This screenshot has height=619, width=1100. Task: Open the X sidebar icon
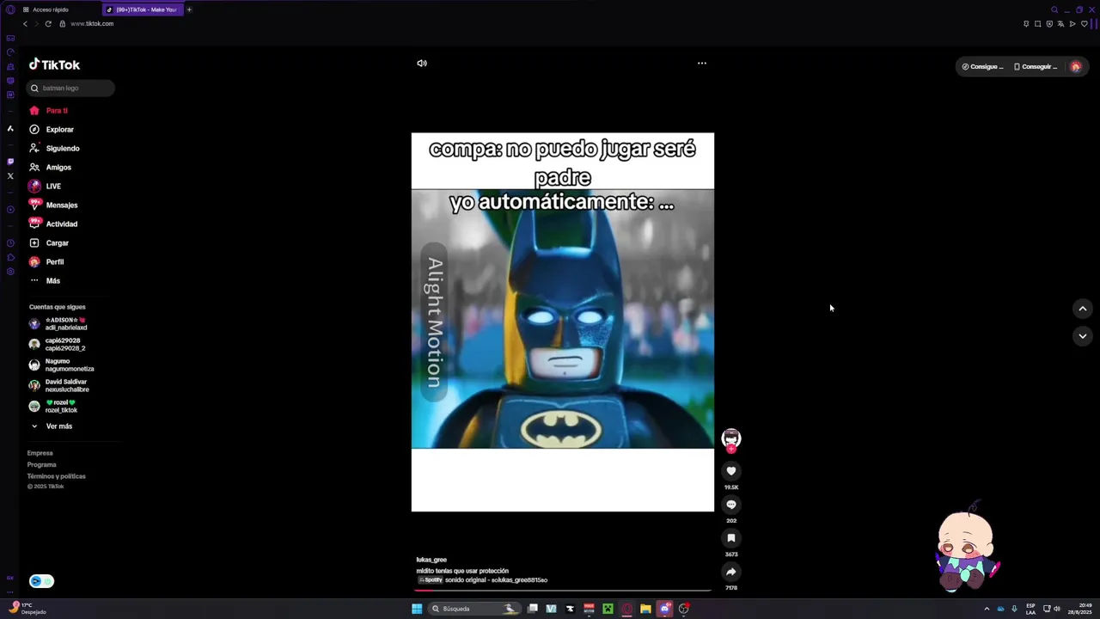[x=10, y=175]
